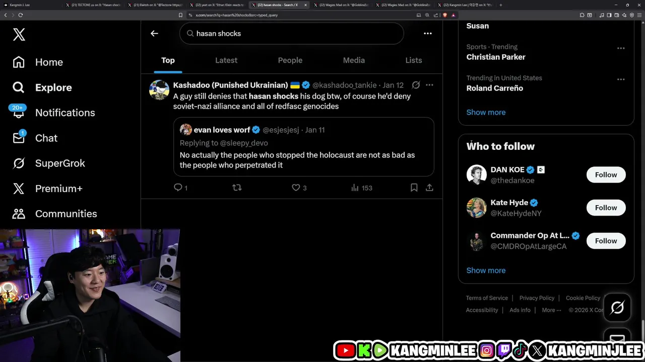Viewport: 645px width, 362px height.
Task: Open the @KateHydeNY profile handle
Action: click(516, 213)
